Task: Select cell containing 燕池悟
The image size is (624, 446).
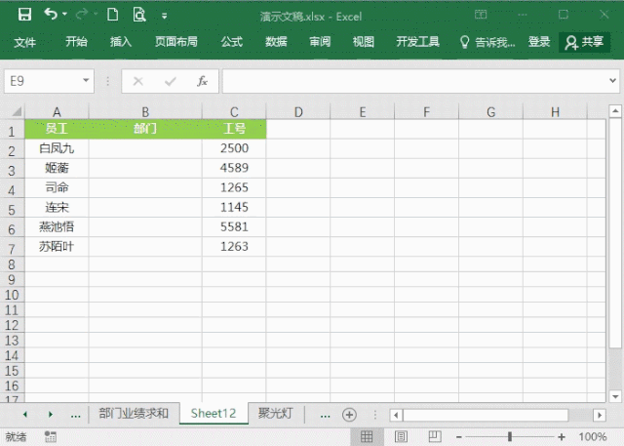Action: pyautogui.click(x=57, y=227)
